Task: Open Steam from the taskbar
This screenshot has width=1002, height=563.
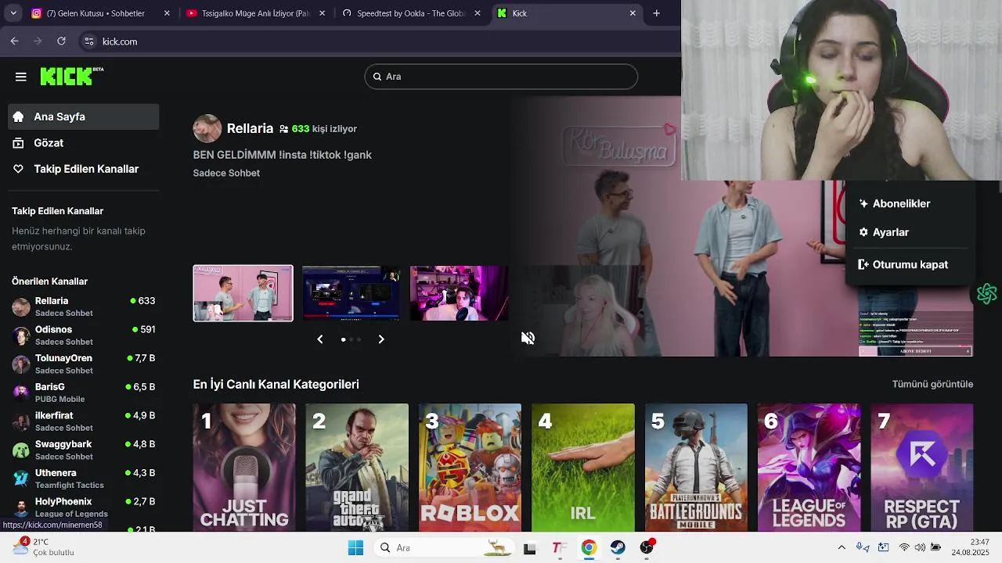Action: (x=618, y=548)
